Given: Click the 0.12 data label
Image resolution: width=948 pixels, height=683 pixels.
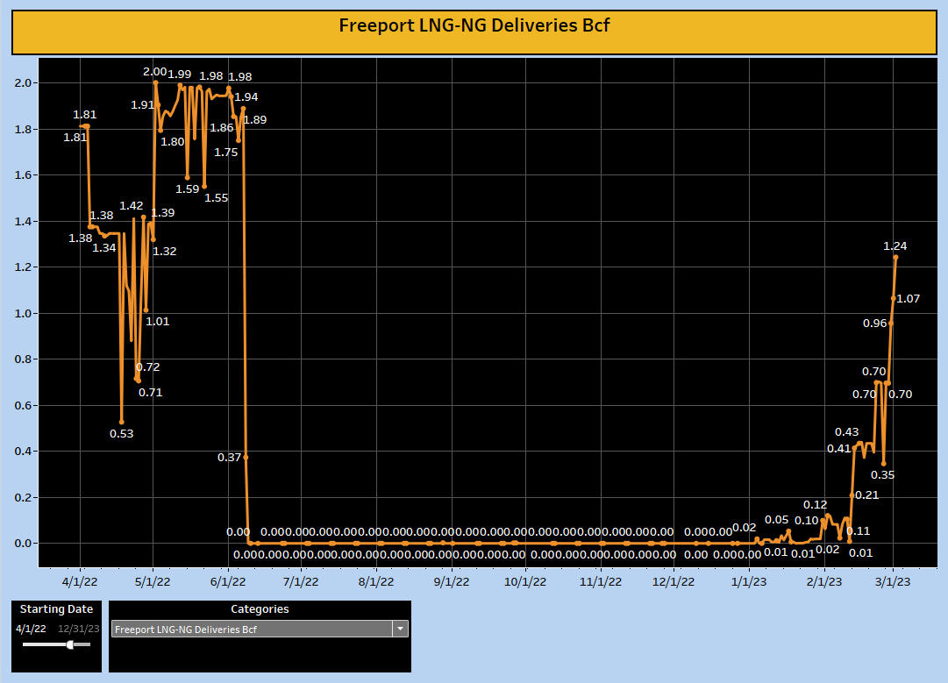Looking at the screenshot, I should point(815,505).
